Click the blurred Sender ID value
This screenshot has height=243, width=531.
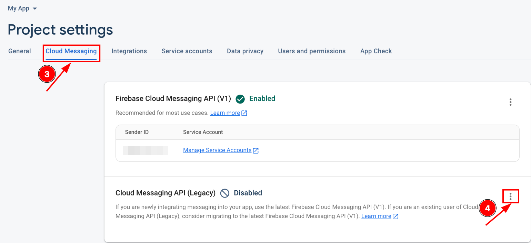(x=146, y=150)
